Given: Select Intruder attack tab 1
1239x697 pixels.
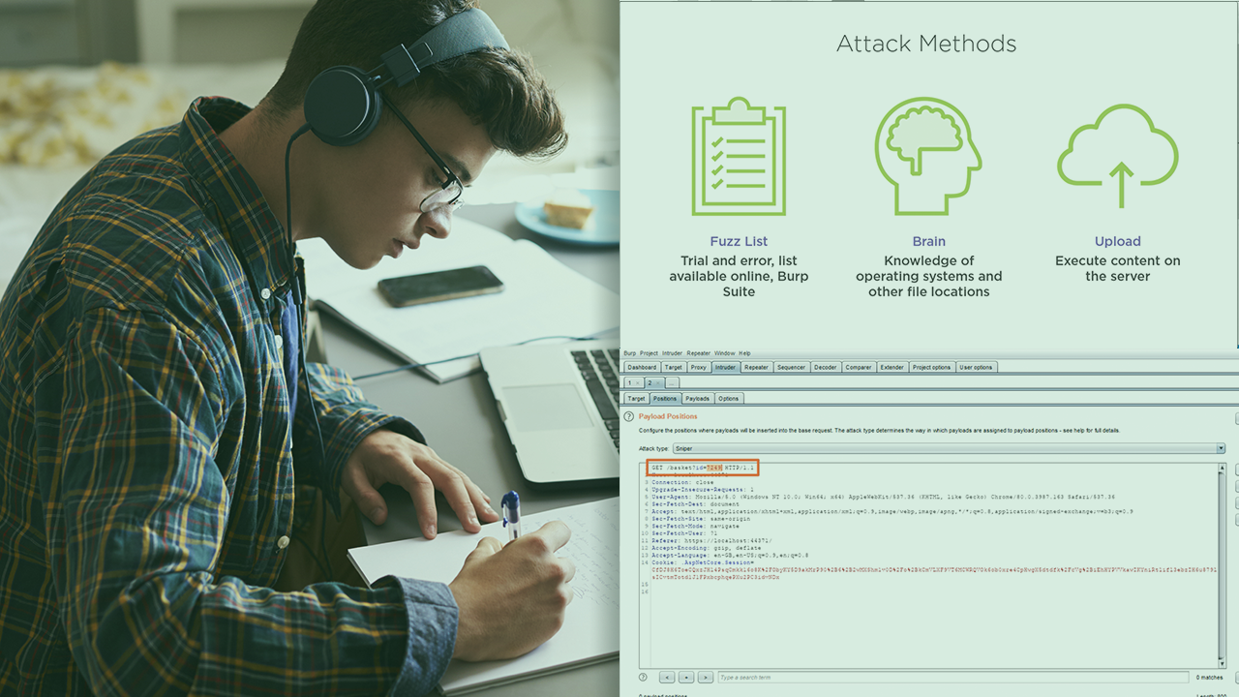Looking at the screenshot, I should click(x=632, y=383).
